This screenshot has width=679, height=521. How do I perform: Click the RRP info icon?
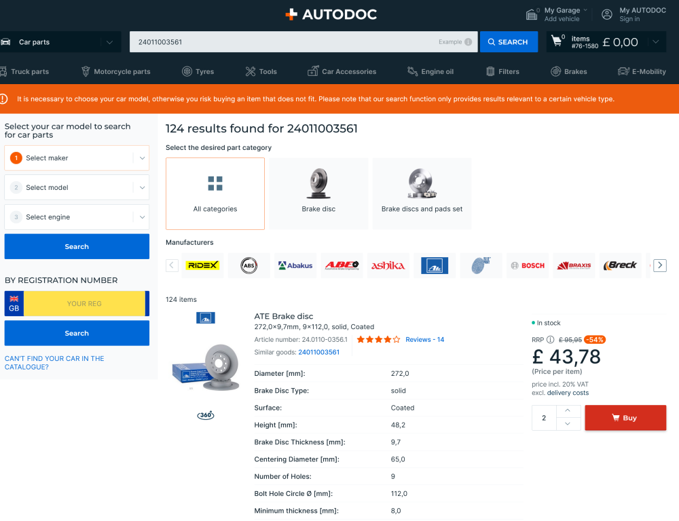[550, 340]
